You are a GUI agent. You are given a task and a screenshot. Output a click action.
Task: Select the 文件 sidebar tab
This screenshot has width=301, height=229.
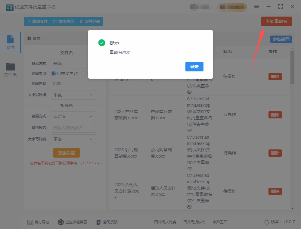[x=10, y=42]
